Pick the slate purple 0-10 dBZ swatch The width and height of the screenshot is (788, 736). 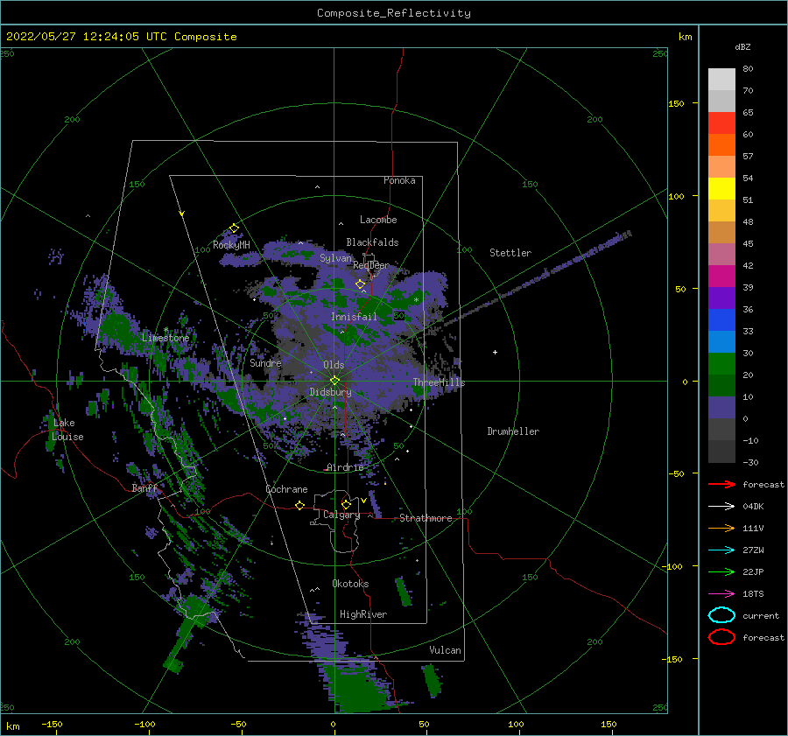721,408
